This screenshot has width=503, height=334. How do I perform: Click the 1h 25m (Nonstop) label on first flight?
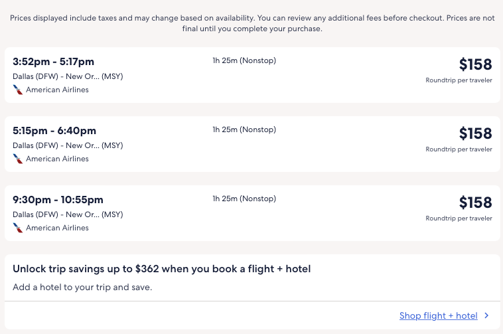(x=244, y=61)
